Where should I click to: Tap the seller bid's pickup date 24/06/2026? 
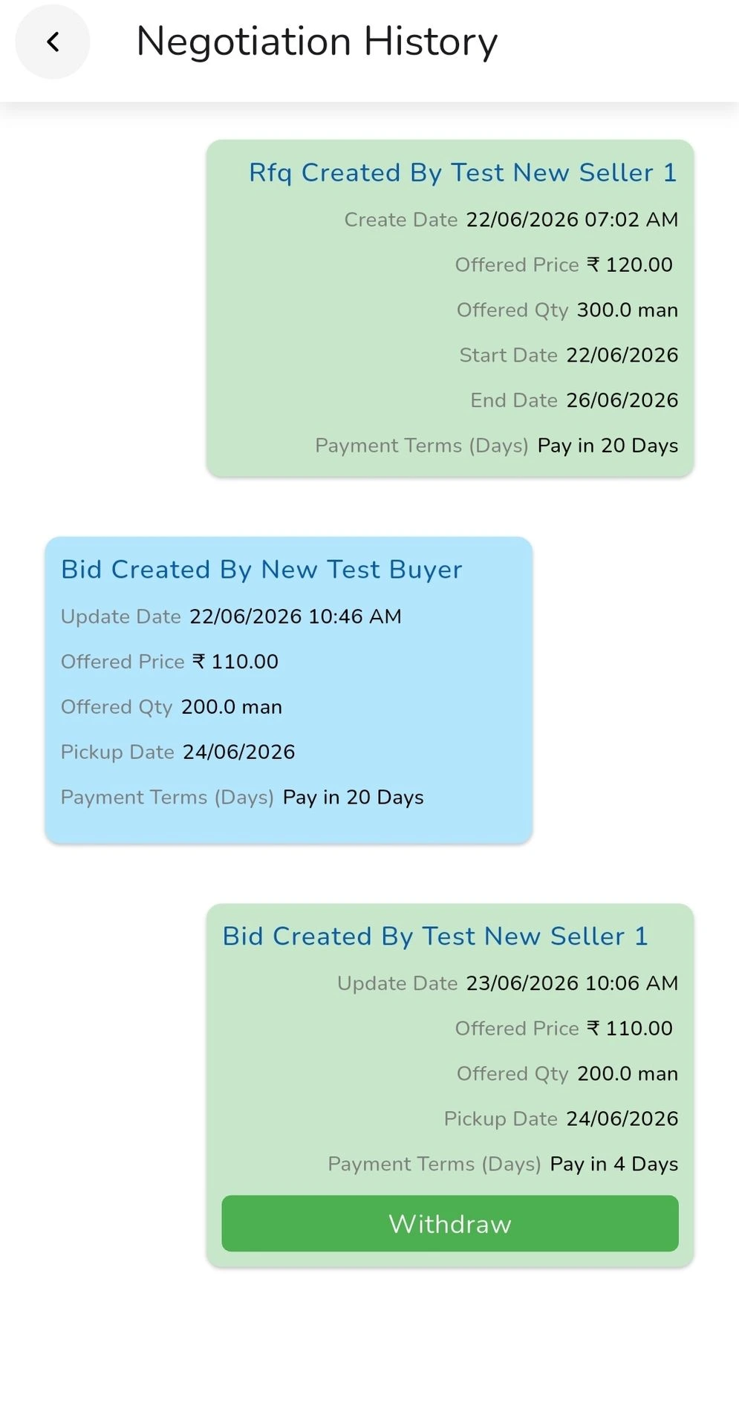pyautogui.click(x=622, y=1119)
